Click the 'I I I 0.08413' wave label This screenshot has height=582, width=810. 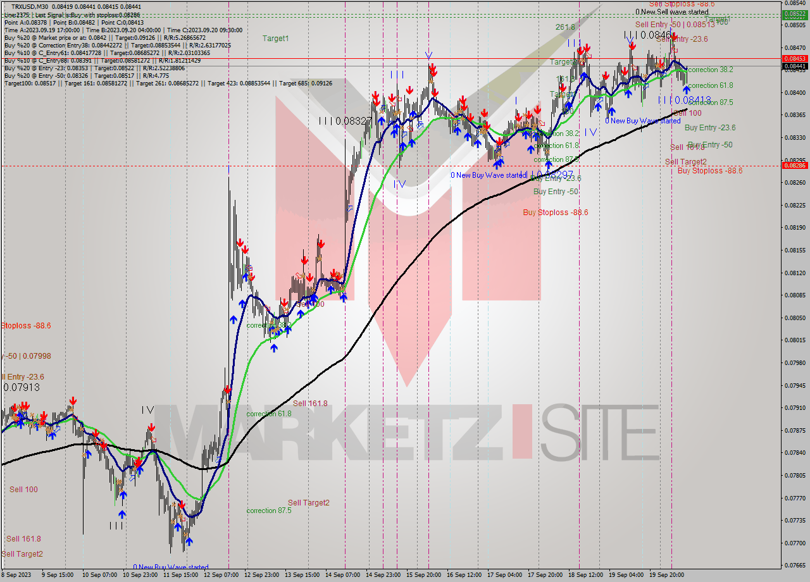(685, 100)
